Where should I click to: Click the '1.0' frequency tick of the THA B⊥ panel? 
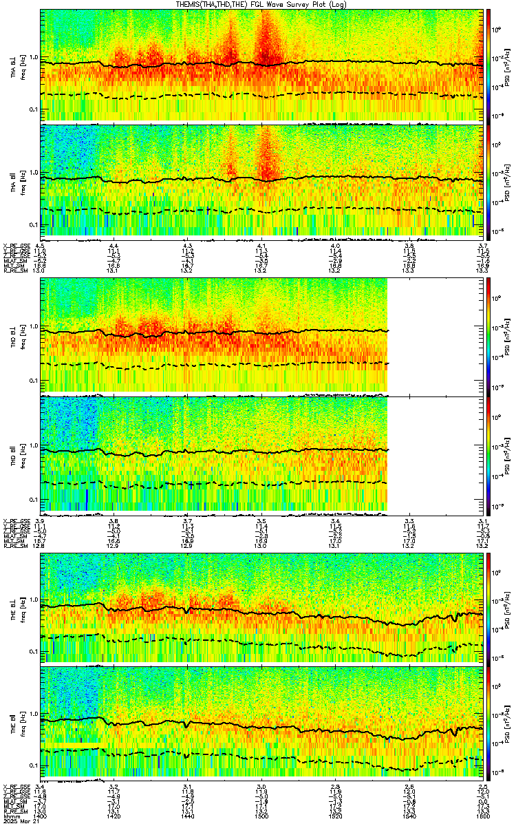[x=35, y=58]
